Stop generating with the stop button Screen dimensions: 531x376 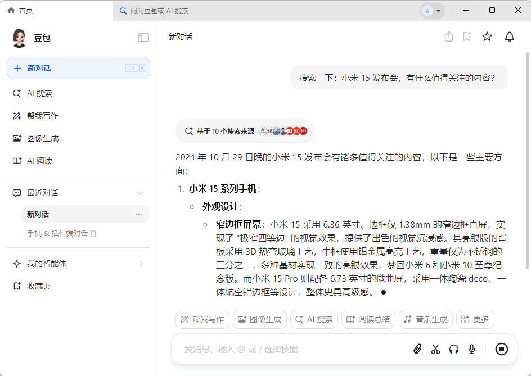click(502, 349)
